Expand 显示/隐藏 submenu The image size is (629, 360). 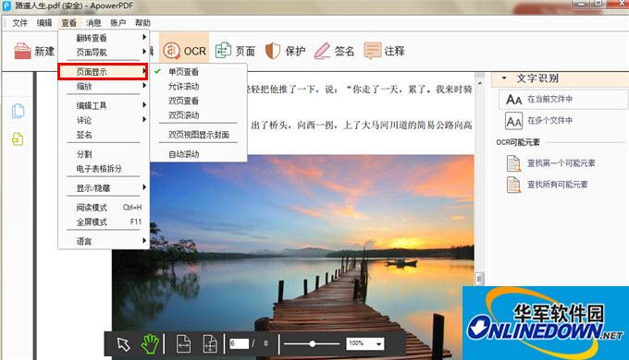coord(104,187)
